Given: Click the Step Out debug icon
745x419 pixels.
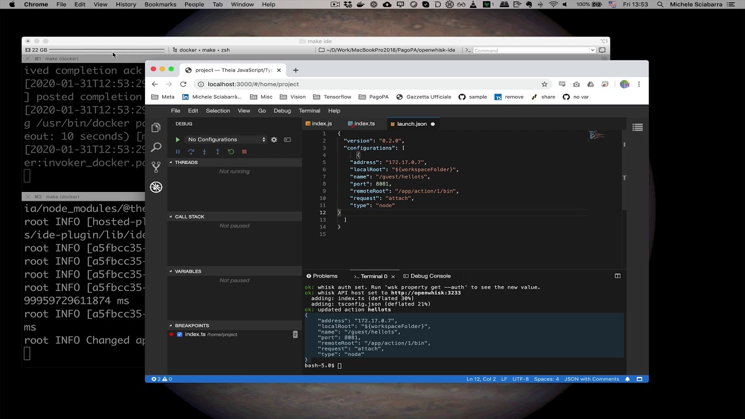Looking at the screenshot, I should coord(218,152).
